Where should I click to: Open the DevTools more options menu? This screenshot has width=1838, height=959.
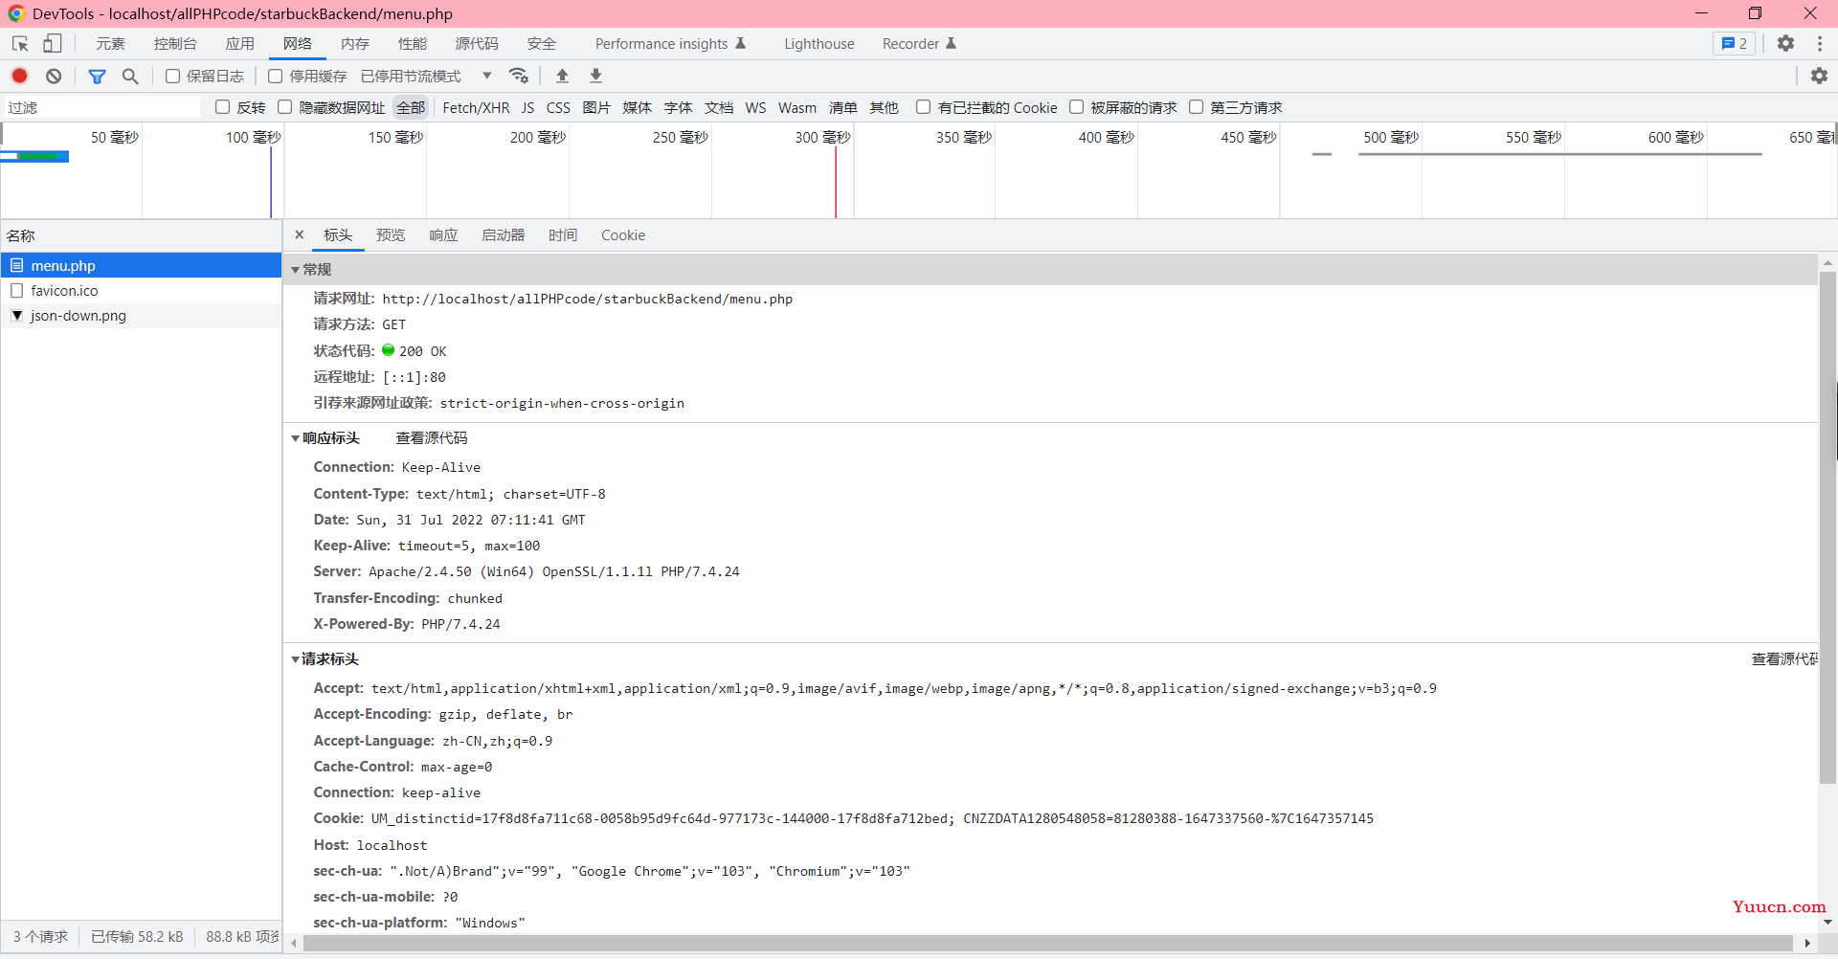point(1820,44)
